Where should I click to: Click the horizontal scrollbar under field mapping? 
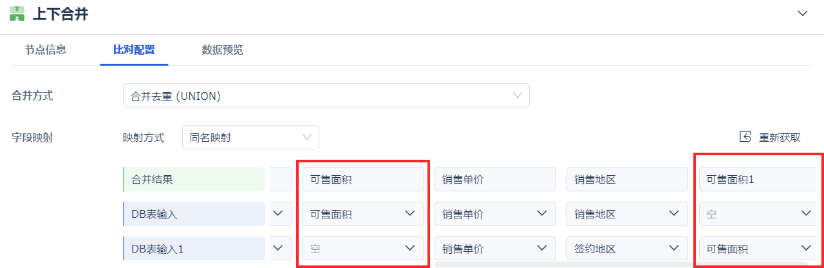click(560, 264)
